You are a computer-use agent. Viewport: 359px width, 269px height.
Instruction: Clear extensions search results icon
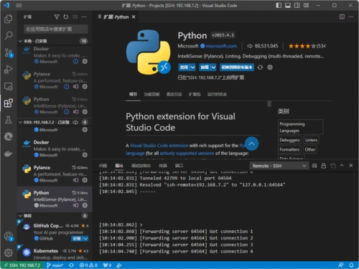(x=75, y=16)
